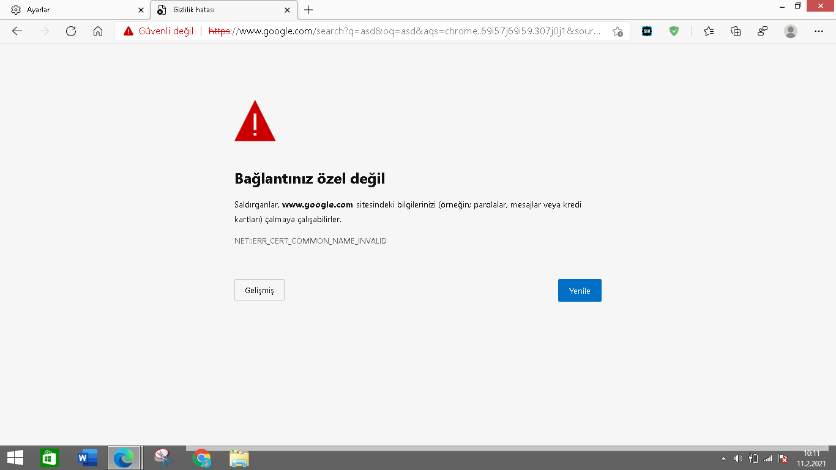
Task: Click the large red warning triangle
Action: [x=255, y=121]
